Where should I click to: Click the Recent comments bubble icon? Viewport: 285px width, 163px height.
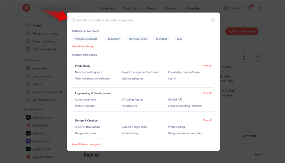point(28,33)
